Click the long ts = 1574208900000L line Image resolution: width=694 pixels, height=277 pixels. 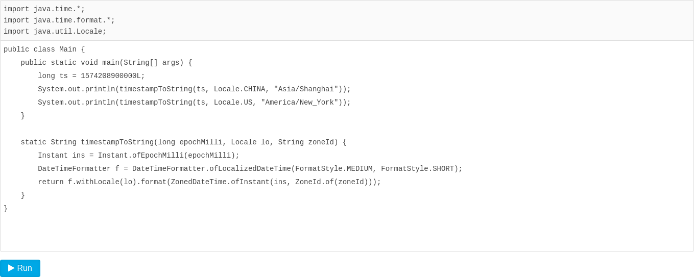coord(91,76)
